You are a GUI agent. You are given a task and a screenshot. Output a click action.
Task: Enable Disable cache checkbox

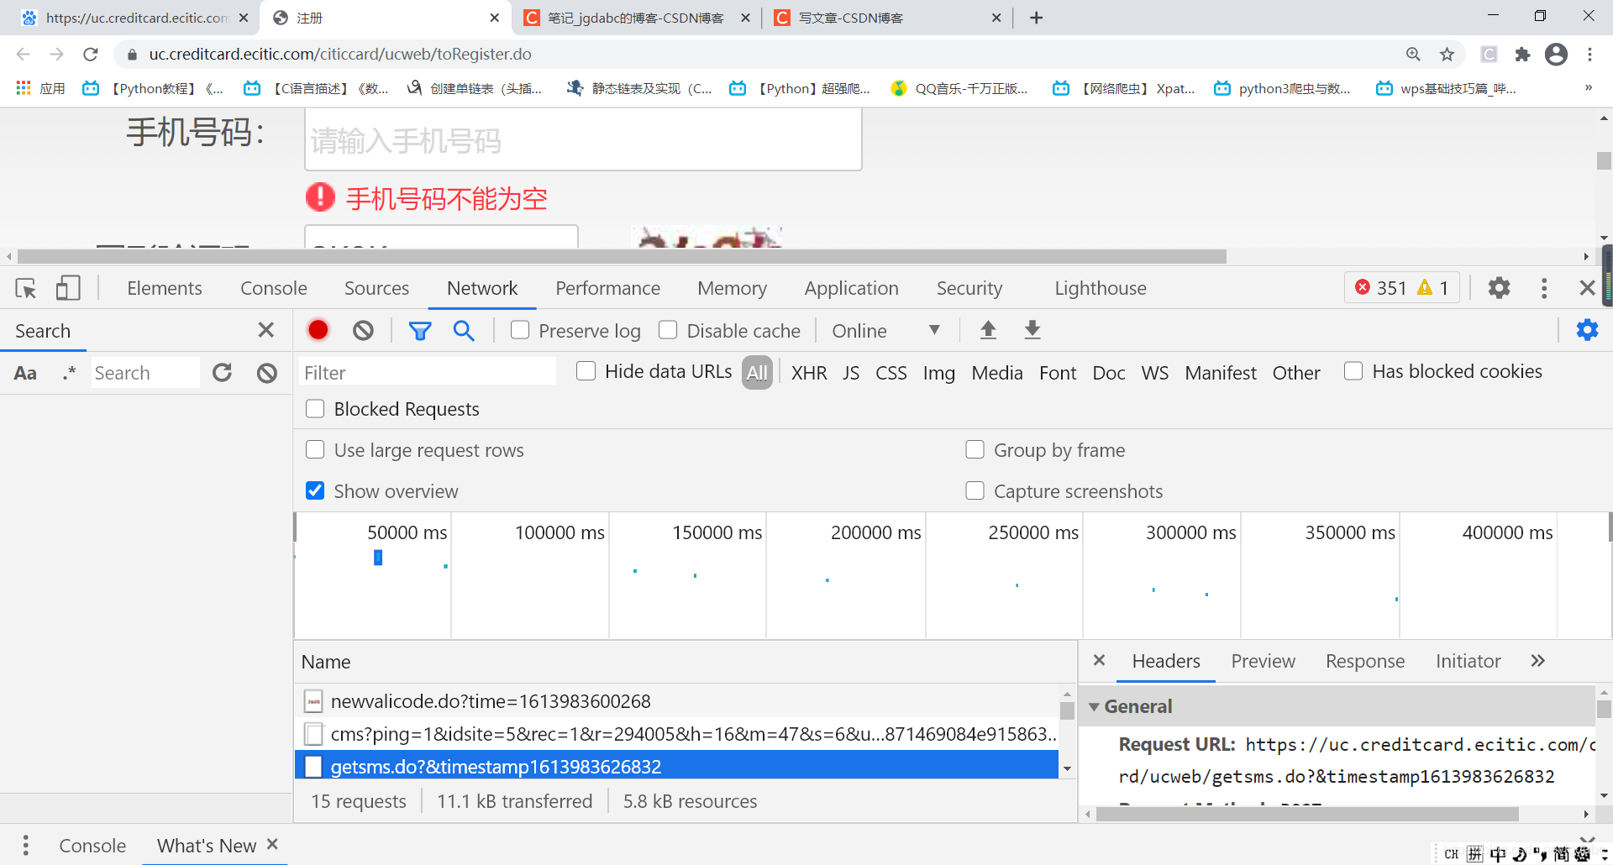click(x=668, y=330)
